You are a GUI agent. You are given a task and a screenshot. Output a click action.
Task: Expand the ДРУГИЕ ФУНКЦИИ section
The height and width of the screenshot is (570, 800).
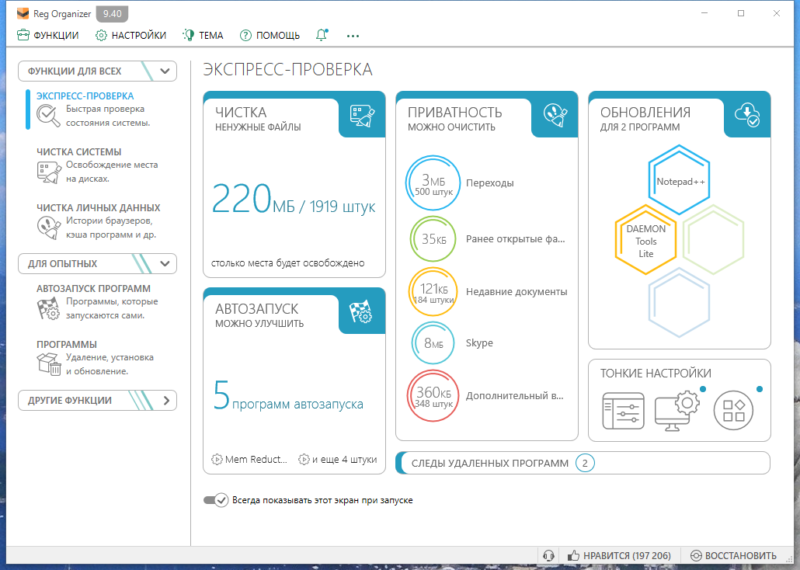point(164,401)
